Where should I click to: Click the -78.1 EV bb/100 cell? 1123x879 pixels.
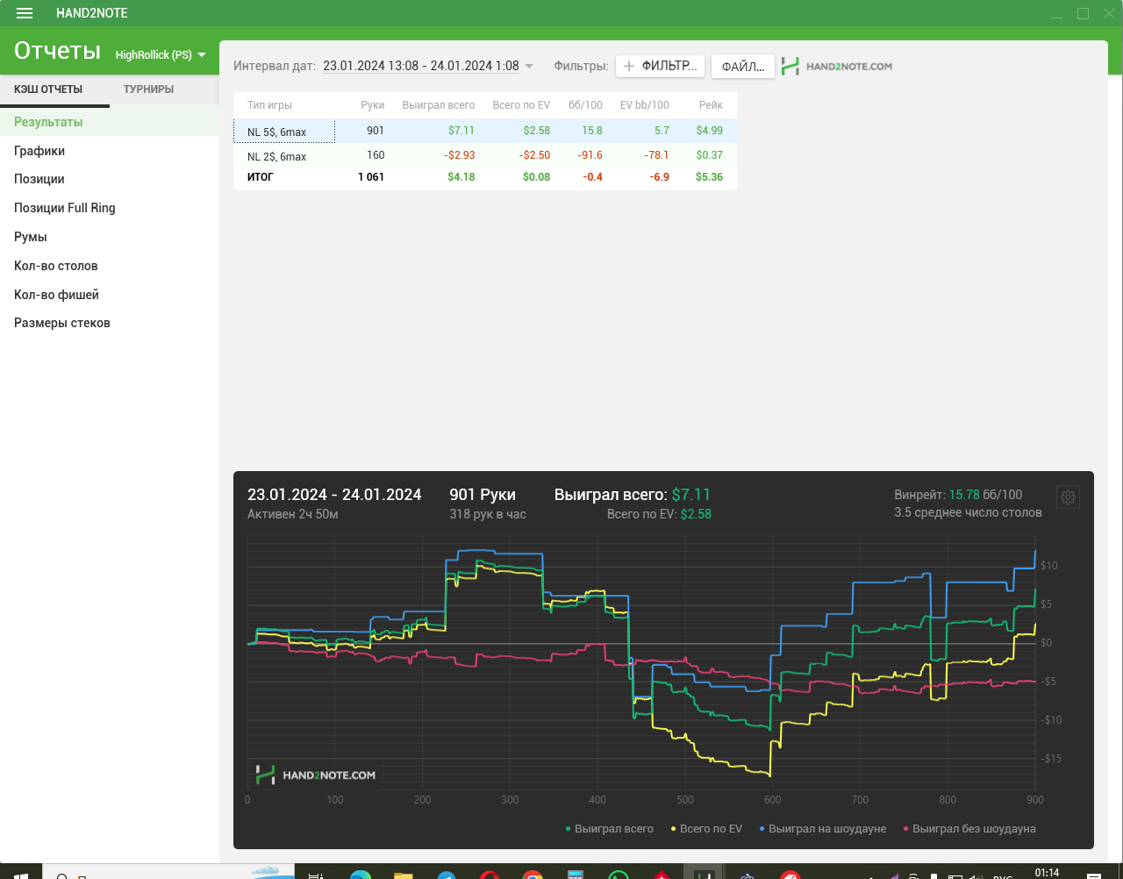pyautogui.click(x=656, y=155)
